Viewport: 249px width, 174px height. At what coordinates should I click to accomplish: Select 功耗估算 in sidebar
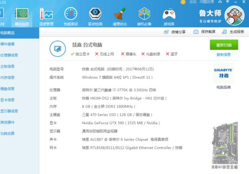click(7, 133)
